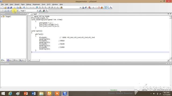Open the Target 1 selection dropdown

coord(38,11)
